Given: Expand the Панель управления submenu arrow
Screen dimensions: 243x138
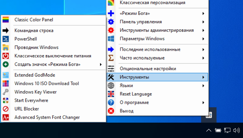Looking at the screenshot, I should click(x=203, y=22).
